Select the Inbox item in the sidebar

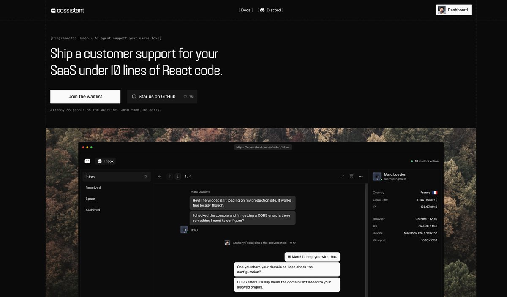(x=116, y=177)
